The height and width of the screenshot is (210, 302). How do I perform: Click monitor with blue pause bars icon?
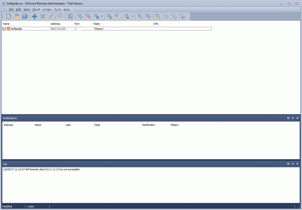point(97,17)
